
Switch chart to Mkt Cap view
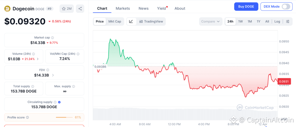tap(114, 21)
